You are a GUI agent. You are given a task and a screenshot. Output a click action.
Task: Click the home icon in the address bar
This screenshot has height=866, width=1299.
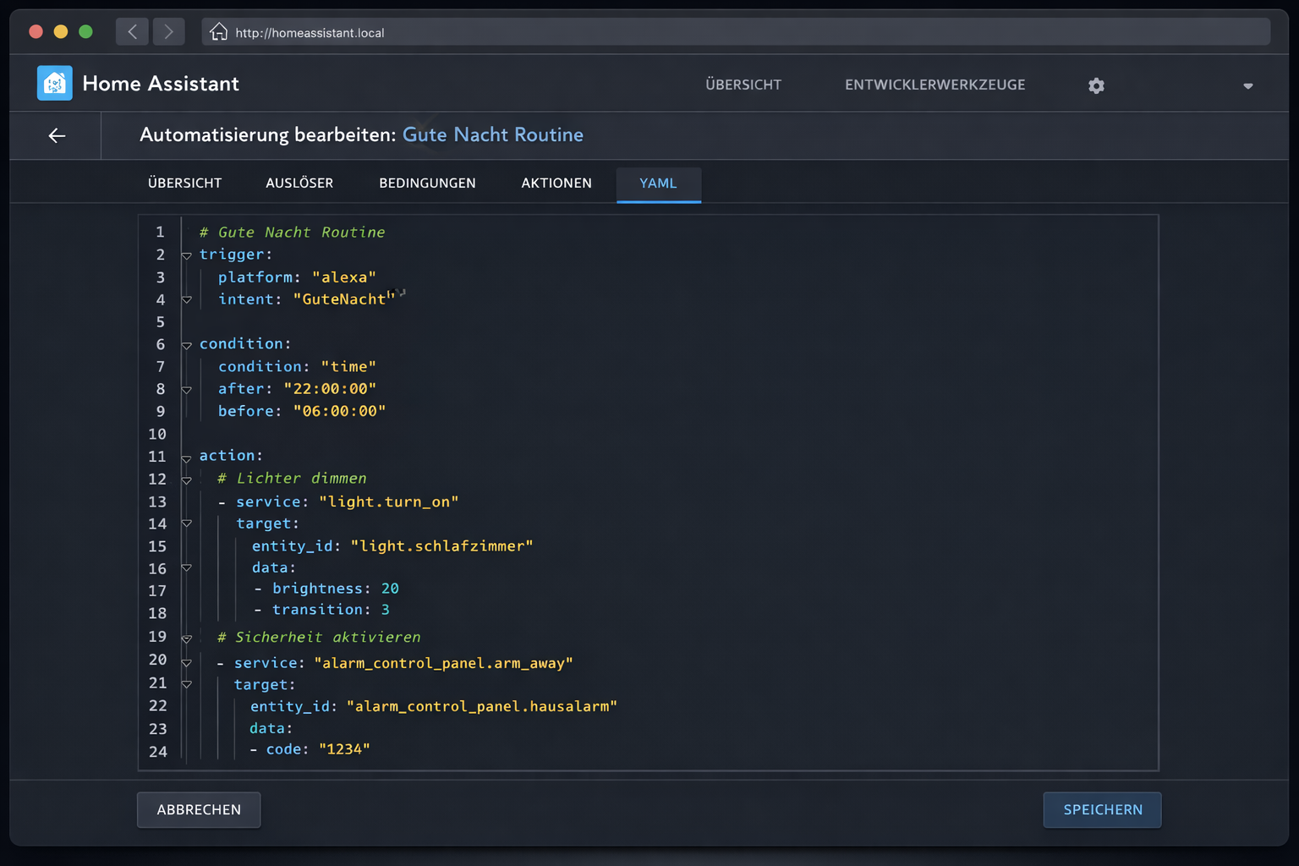coord(218,31)
